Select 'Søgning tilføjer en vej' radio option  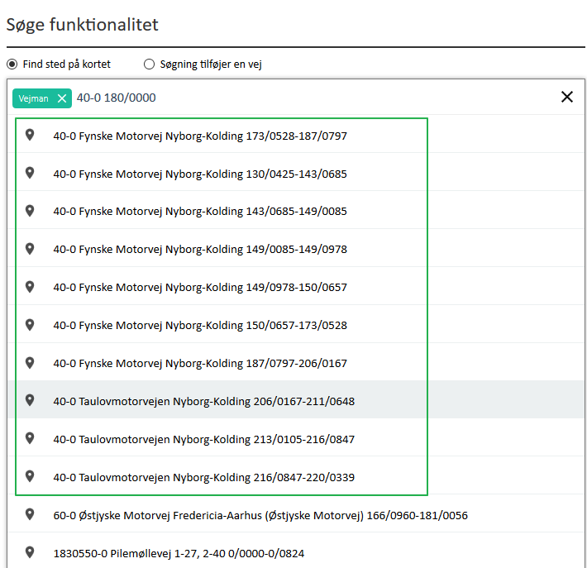(150, 64)
